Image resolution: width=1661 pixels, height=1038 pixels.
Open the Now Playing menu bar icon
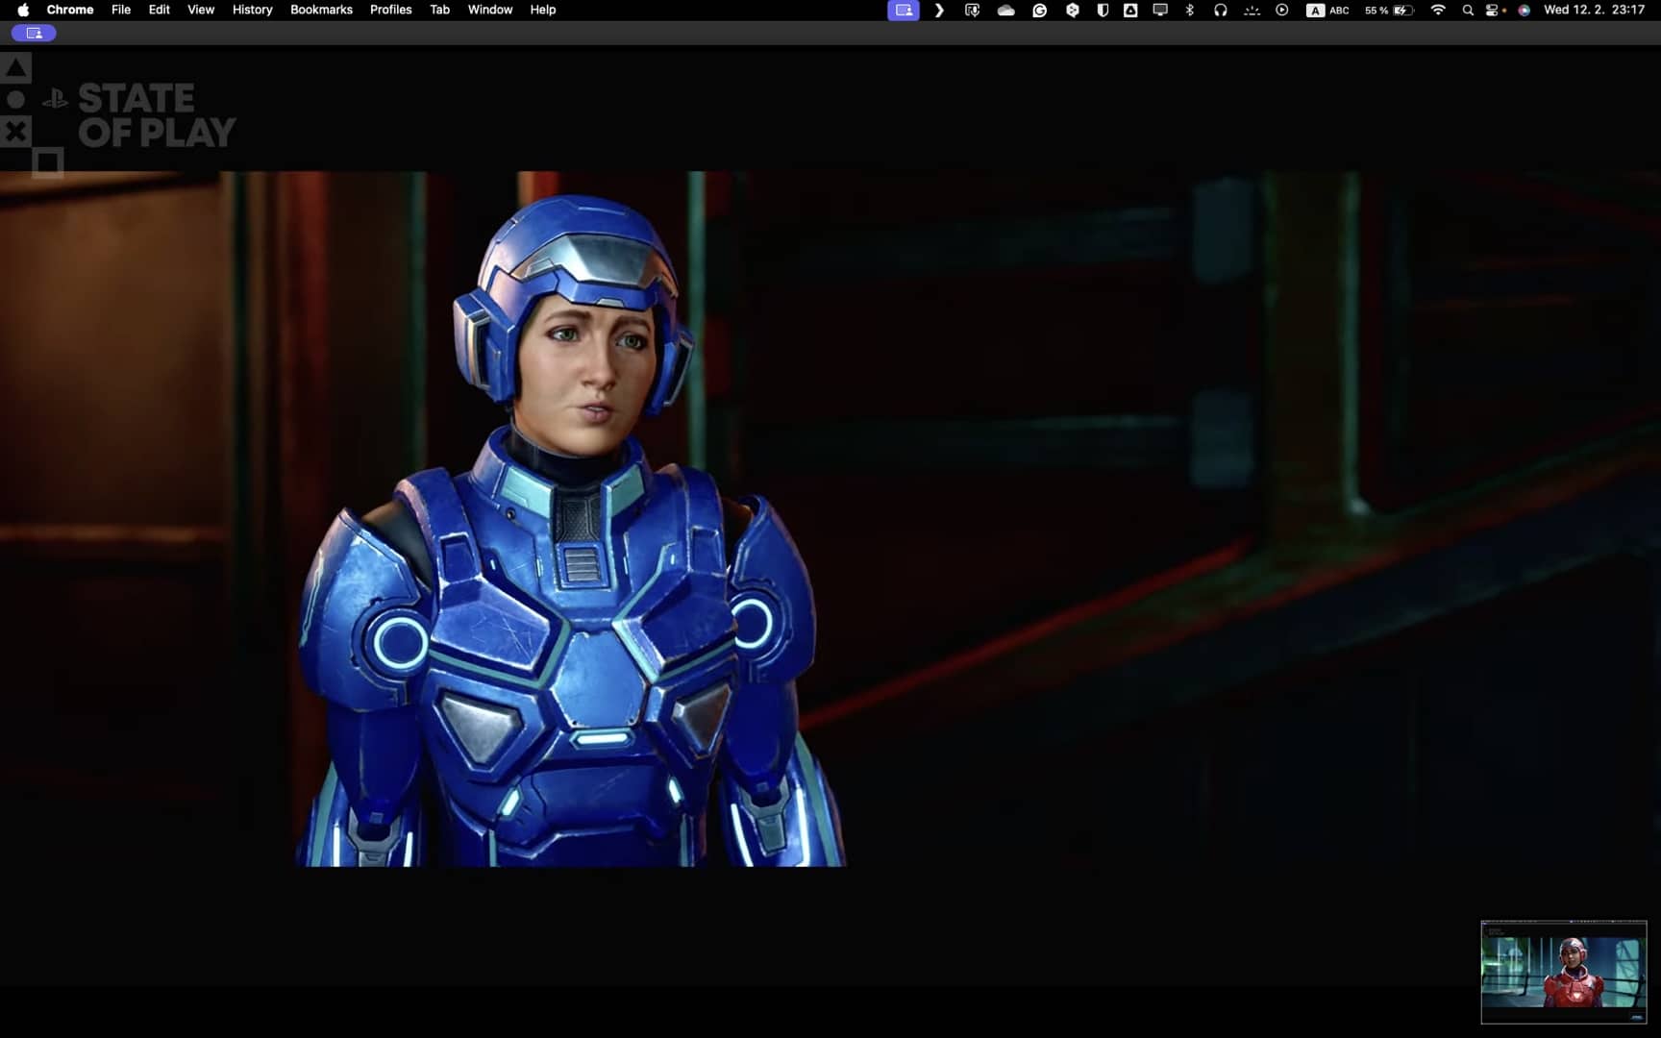tap(1282, 10)
